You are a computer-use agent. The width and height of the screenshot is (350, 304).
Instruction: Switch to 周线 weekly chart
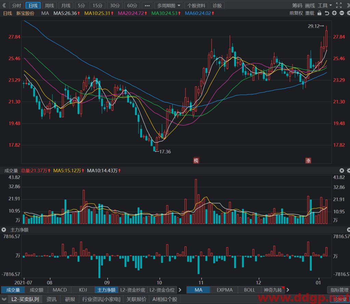(x=49, y=5)
